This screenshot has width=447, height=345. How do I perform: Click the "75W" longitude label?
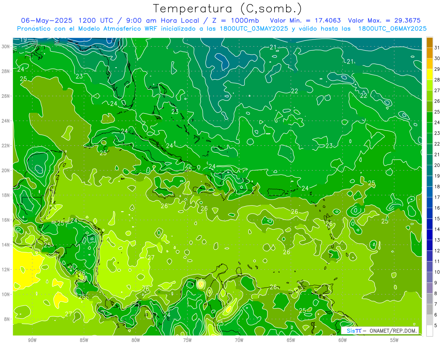[187, 340]
